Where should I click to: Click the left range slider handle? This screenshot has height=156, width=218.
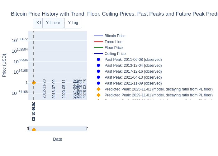coord(28,129)
